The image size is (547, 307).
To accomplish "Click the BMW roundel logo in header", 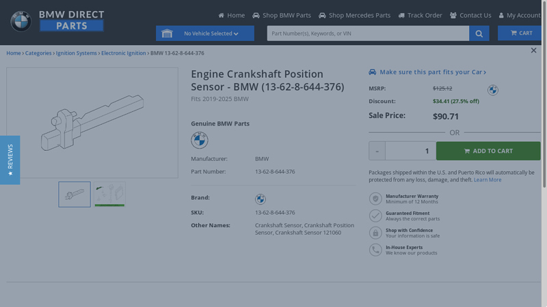I will pos(21,21).
